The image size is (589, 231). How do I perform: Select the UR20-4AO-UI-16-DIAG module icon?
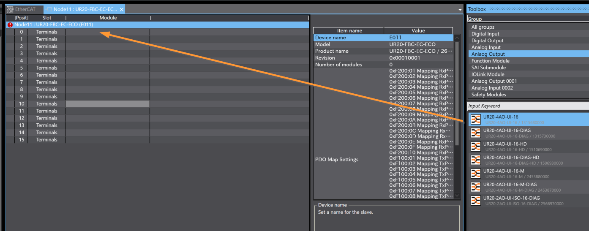[x=476, y=133]
